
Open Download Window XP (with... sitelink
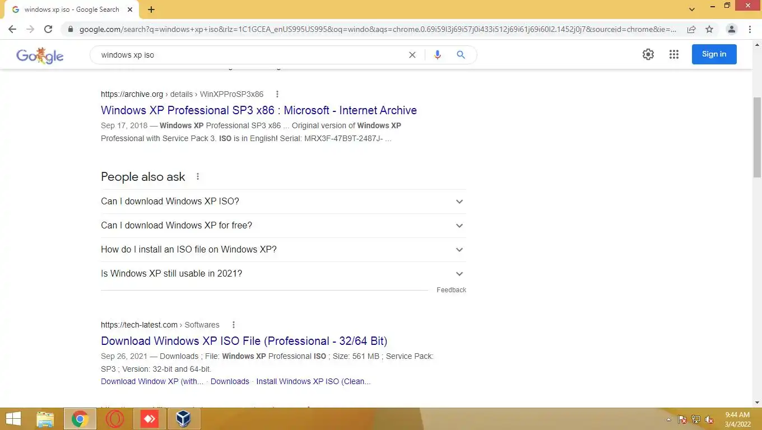click(152, 381)
